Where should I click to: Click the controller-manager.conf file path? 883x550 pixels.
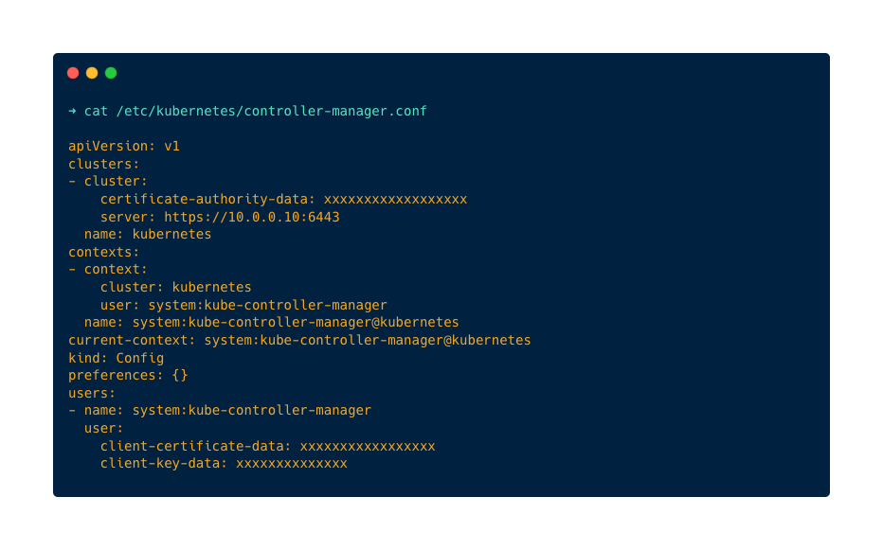271,111
